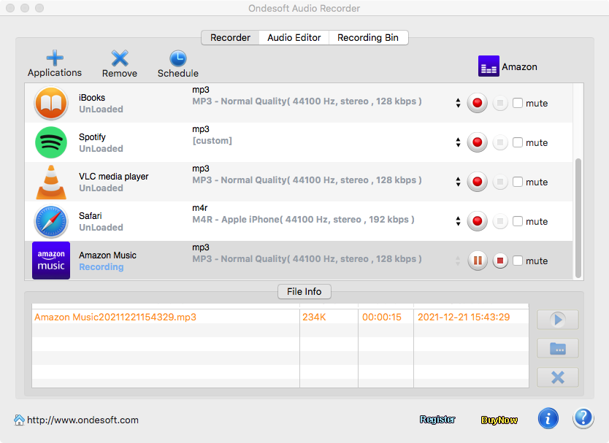Stop the Amazon Music recording

(x=499, y=261)
